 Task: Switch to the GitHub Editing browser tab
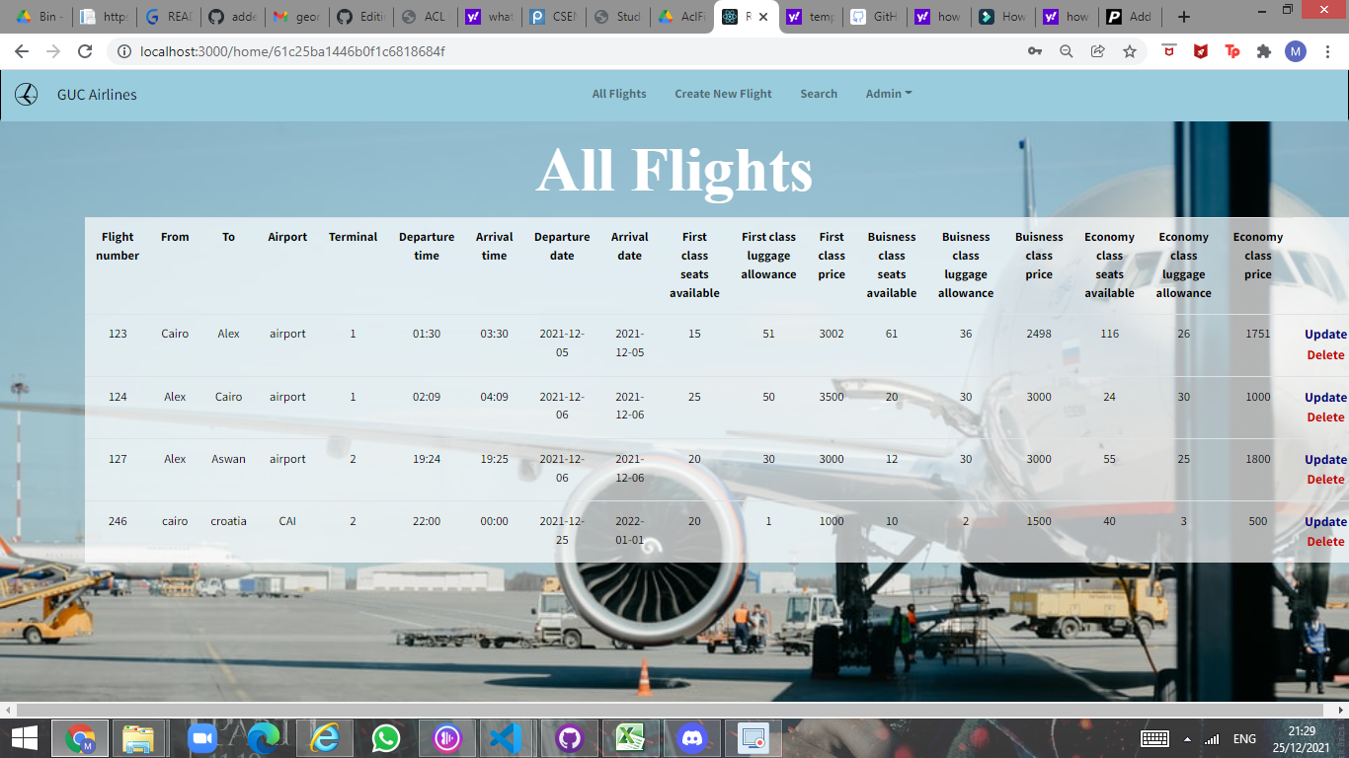pos(359,17)
